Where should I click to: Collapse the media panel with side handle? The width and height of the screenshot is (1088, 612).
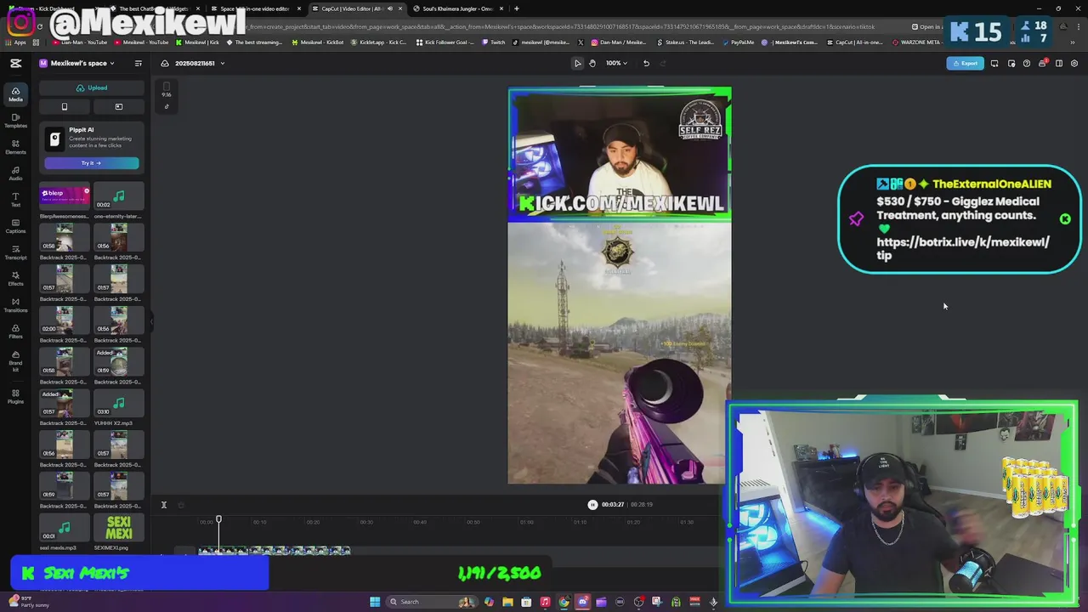(x=151, y=321)
